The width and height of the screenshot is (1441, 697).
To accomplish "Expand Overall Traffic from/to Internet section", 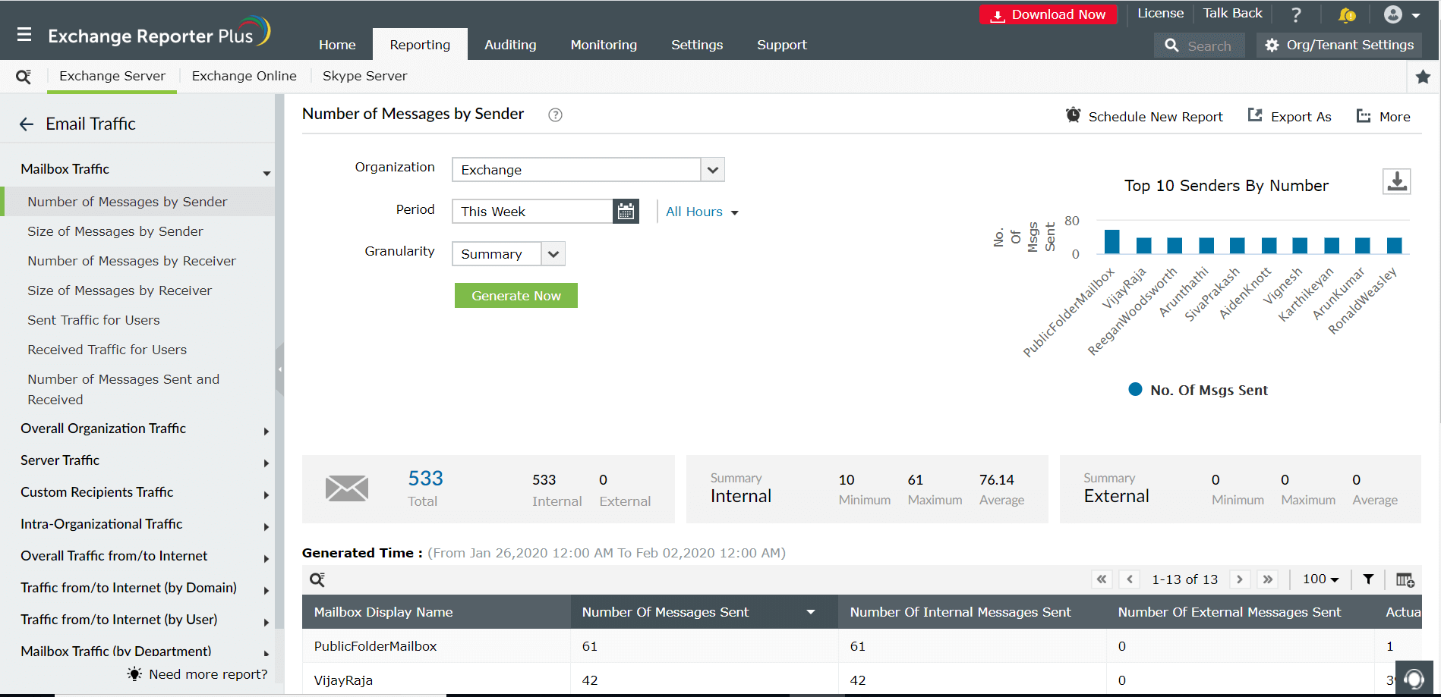I will pyautogui.click(x=266, y=559).
